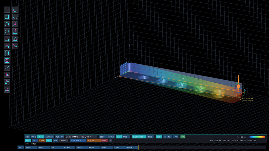Set deformation scale to 10x
This screenshot has height=151, width=269.
pyautogui.click(x=169, y=137)
